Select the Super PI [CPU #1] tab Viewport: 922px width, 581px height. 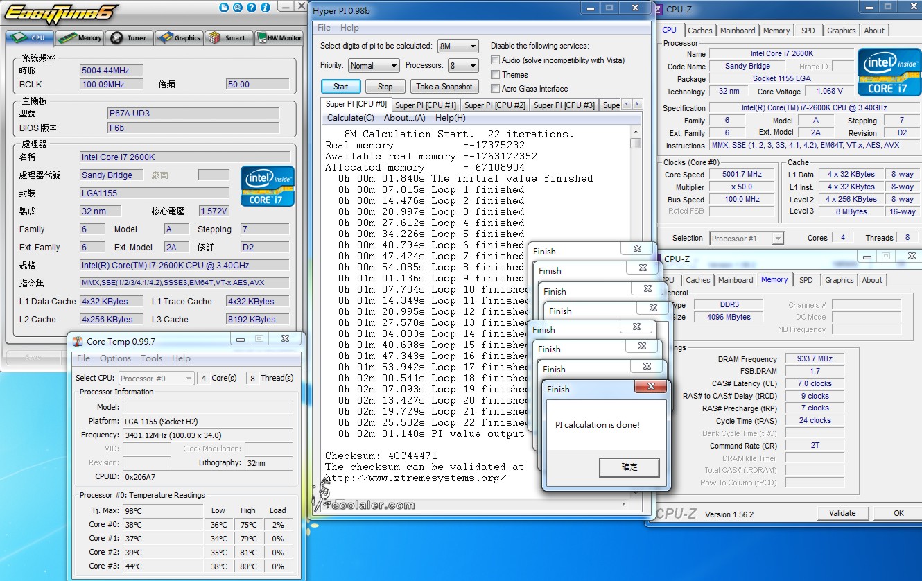[x=426, y=105]
